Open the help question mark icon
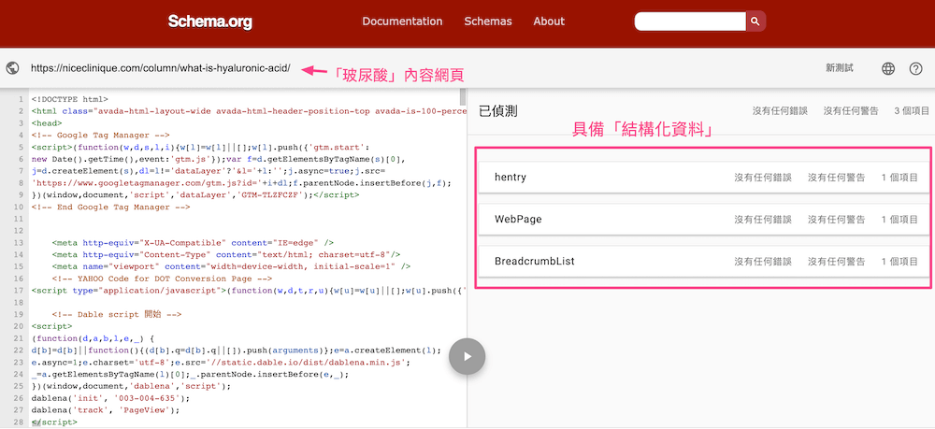Image resolution: width=935 pixels, height=429 pixels. (x=916, y=68)
